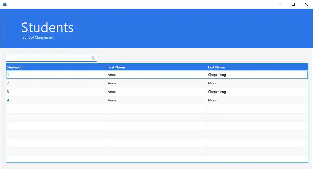Click the application icon in title bar
The width and height of the screenshot is (313, 169).
pyautogui.click(x=5, y=4)
